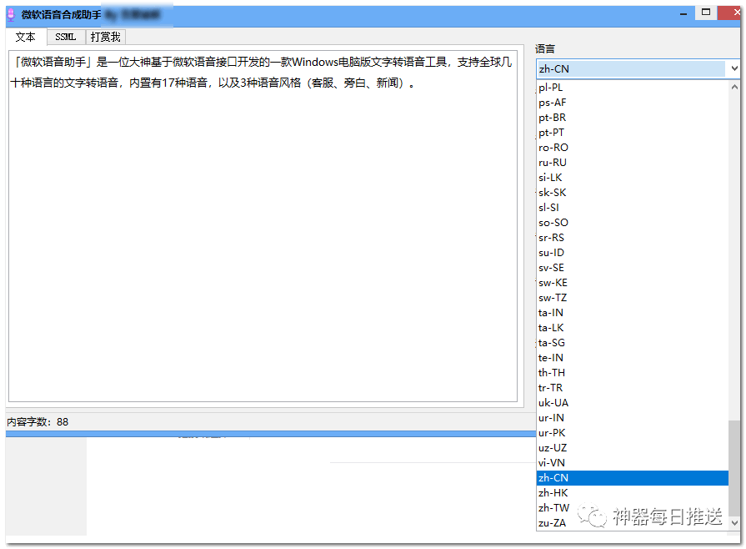Select highlighted zh-CN list item
Screen dimensions: 746x549
633,477
